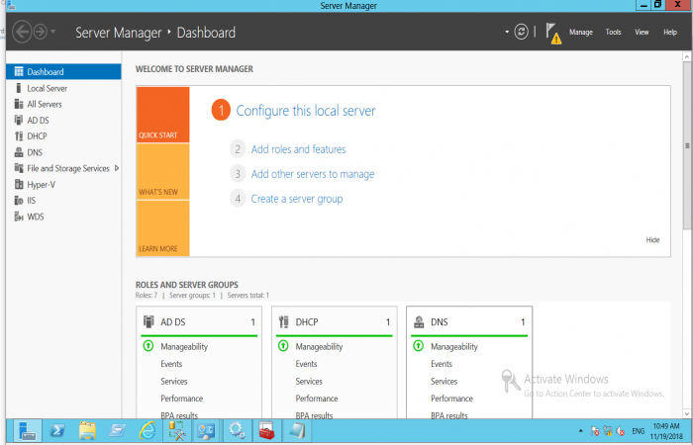Click the network tray icon

(x=608, y=431)
